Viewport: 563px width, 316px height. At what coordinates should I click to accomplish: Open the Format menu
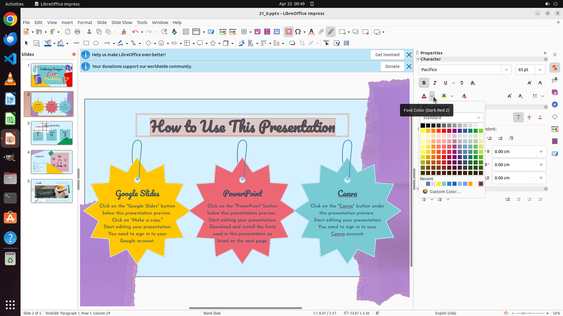pyautogui.click(x=85, y=22)
